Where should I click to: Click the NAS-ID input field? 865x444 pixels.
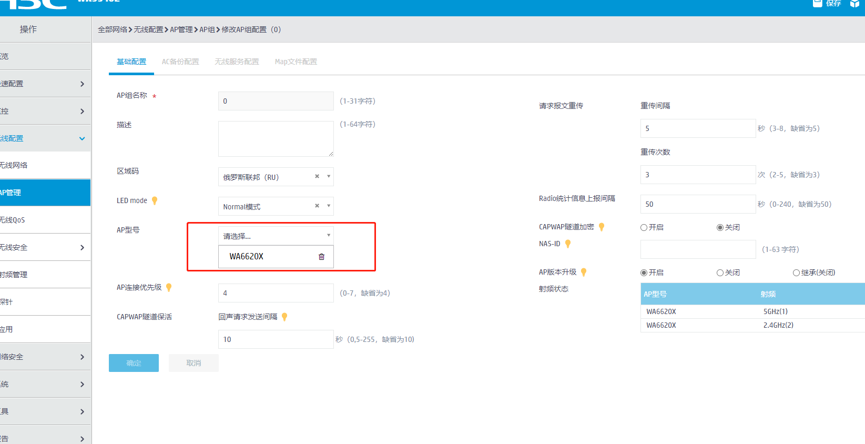point(698,249)
